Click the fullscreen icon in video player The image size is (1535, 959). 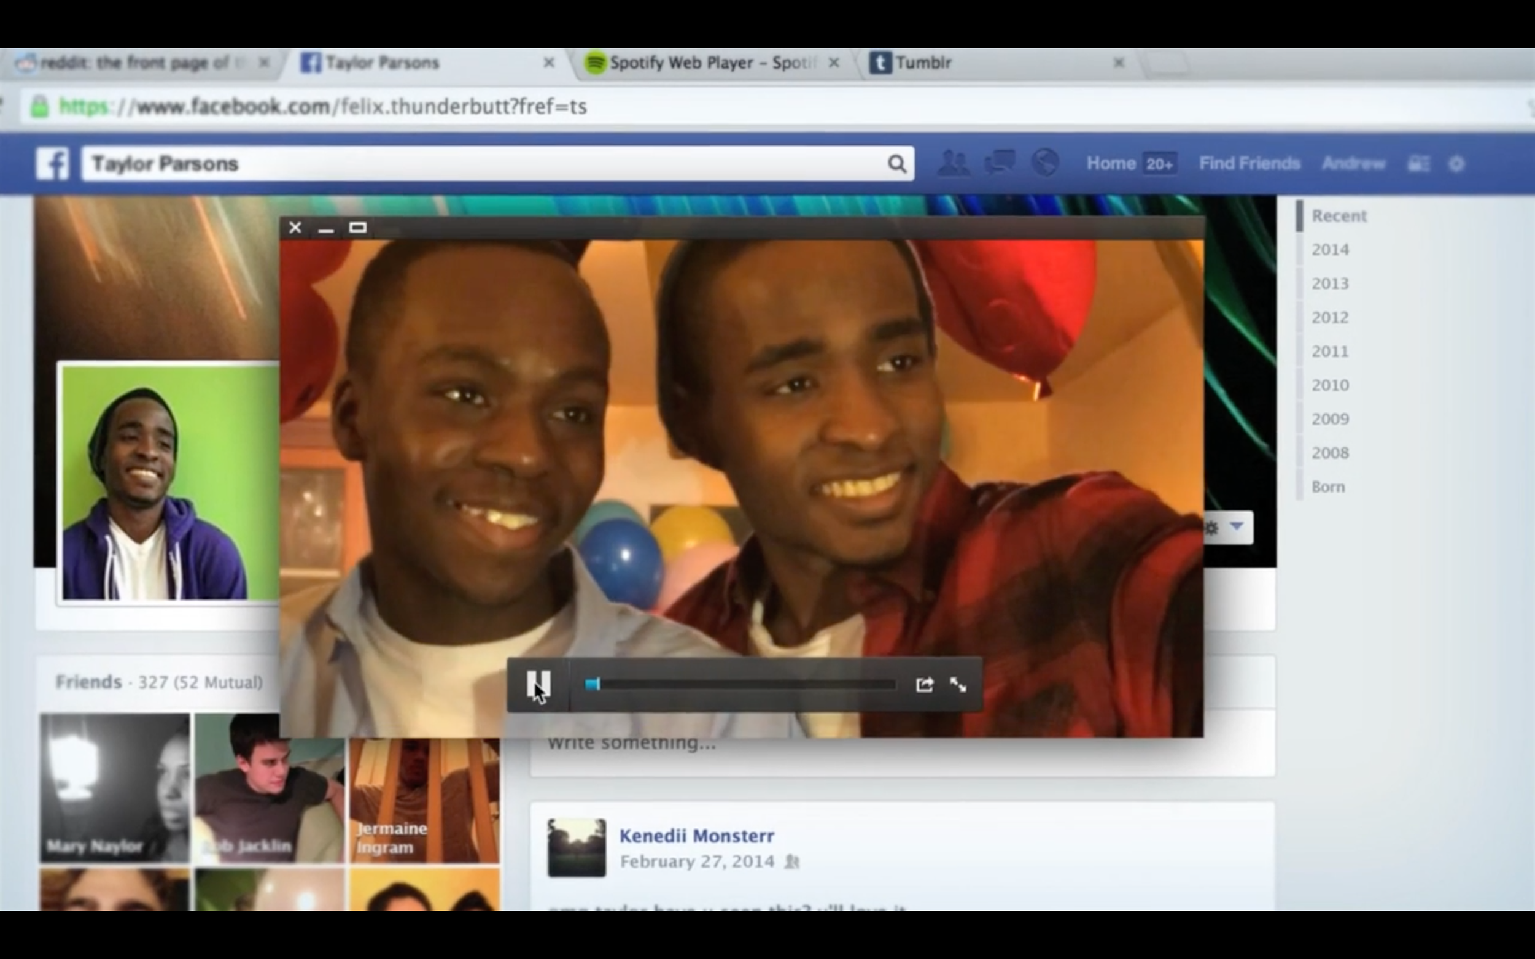pos(958,684)
